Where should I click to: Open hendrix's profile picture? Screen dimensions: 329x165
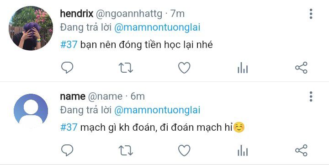click(x=31, y=28)
